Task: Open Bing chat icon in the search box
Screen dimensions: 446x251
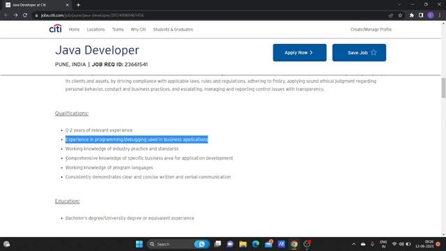Action: 201,244
